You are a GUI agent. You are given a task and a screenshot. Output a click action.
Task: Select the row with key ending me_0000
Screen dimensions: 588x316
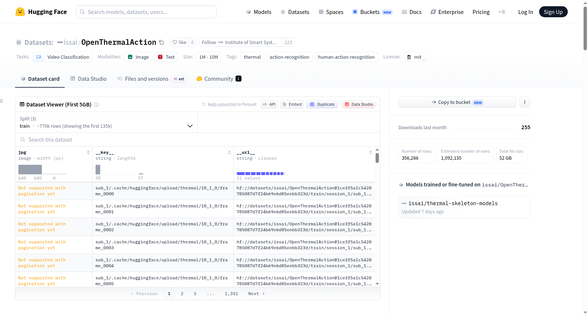click(x=195, y=191)
